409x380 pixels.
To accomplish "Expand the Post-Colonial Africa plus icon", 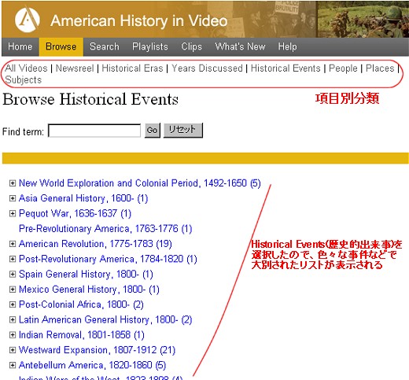I will pos(13,304).
